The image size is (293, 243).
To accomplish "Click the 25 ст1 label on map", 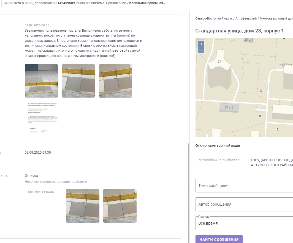I will click(248, 40).
